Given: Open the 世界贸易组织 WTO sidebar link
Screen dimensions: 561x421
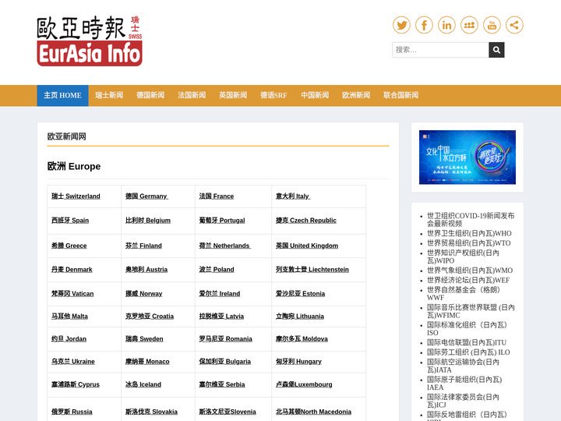Looking at the screenshot, I should [469, 243].
